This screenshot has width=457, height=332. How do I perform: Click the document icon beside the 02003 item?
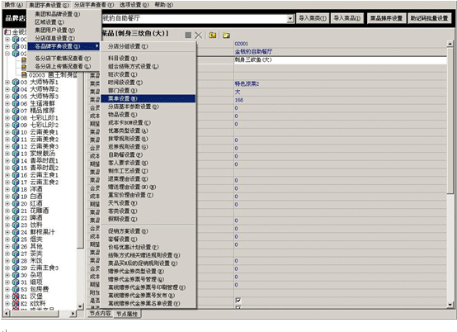tap(24, 75)
